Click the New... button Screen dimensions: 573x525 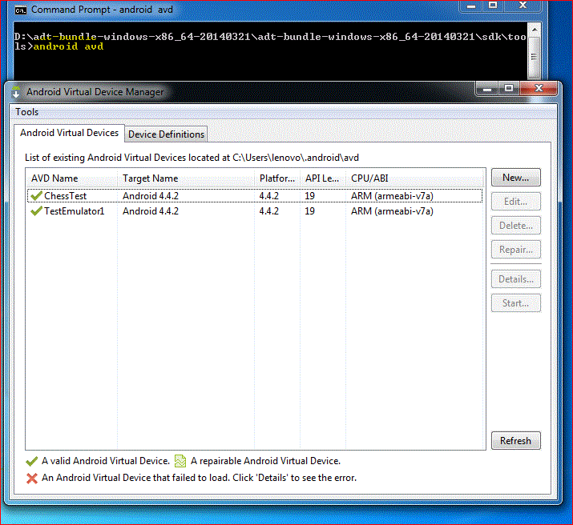515,178
